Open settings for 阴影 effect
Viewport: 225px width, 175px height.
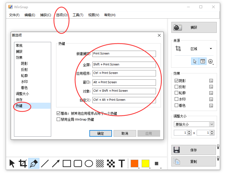click(x=211, y=81)
